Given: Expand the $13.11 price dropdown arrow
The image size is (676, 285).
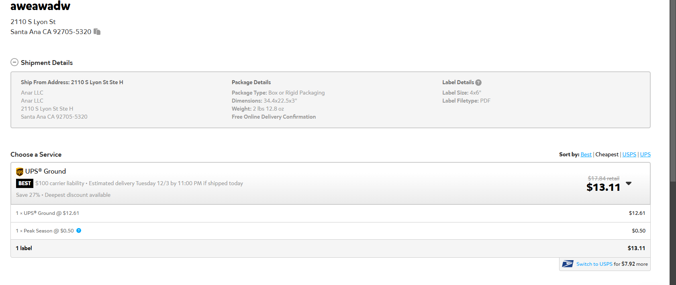Looking at the screenshot, I should tap(629, 184).
